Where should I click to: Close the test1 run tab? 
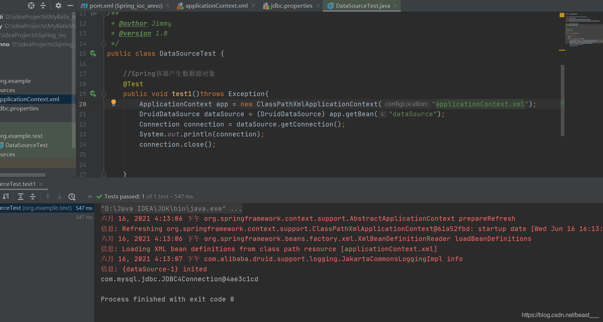click(x=41, y=184)
